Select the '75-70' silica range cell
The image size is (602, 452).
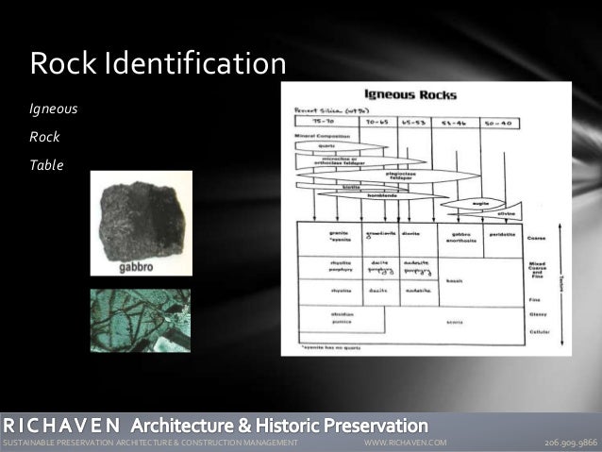pyautogui.click(x=326, y=122)
